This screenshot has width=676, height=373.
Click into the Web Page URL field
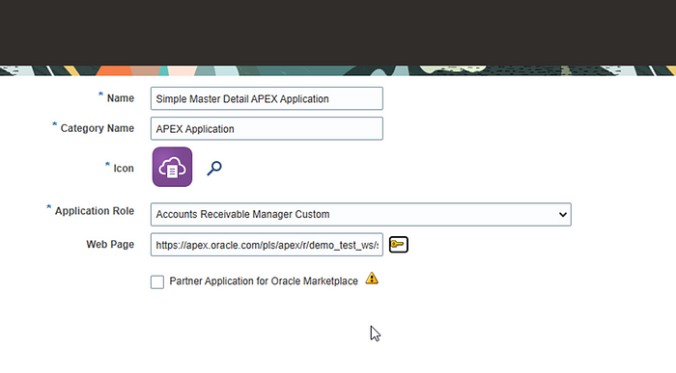coord(267,245)
